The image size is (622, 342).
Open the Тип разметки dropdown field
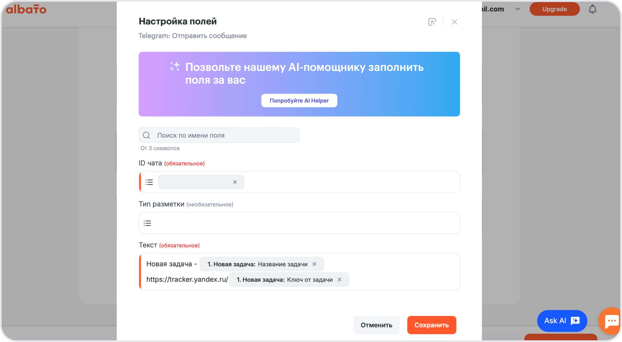pos(299,223)
